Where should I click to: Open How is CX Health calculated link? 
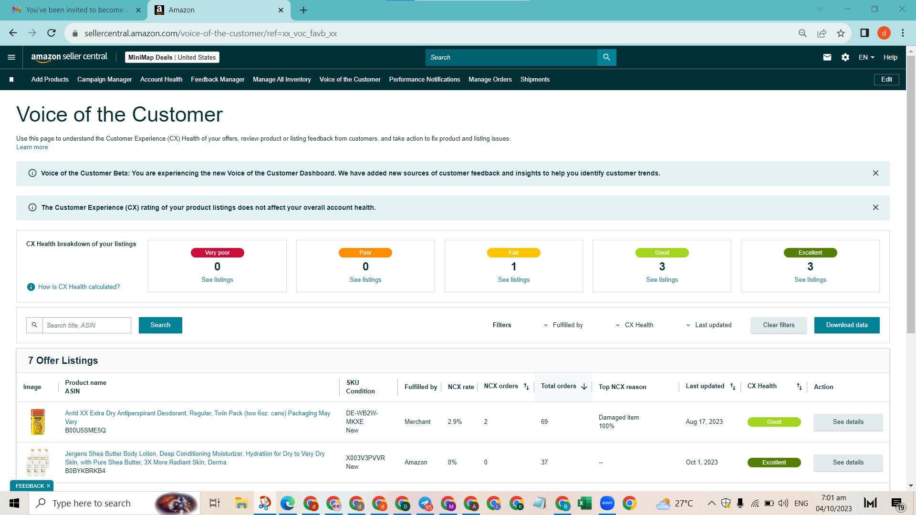(x=79, y=287)
